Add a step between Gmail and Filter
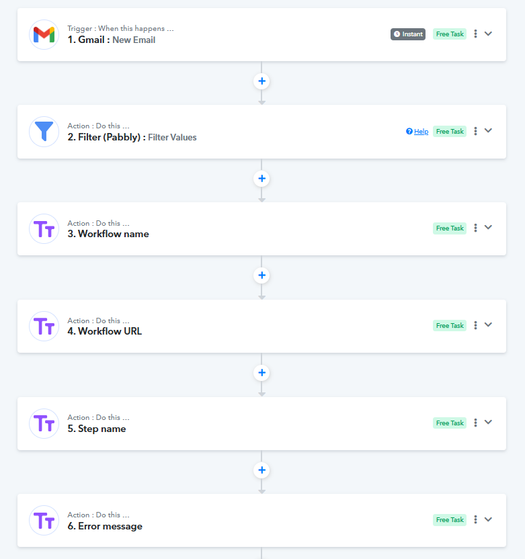The image size is (525, 559). [261, 81]
